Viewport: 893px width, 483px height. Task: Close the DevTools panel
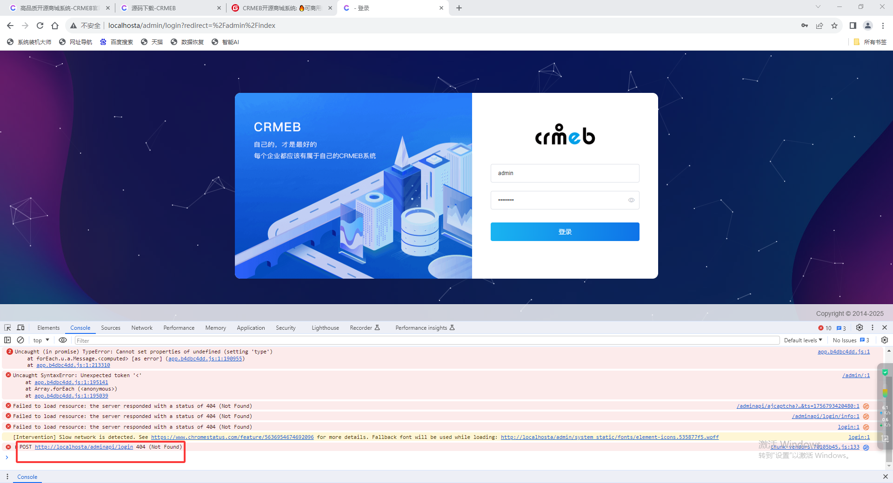(885, 327)
